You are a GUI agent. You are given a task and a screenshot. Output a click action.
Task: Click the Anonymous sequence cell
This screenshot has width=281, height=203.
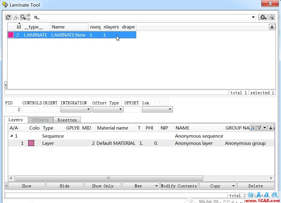pyautogui.click(x=199, y=136)
